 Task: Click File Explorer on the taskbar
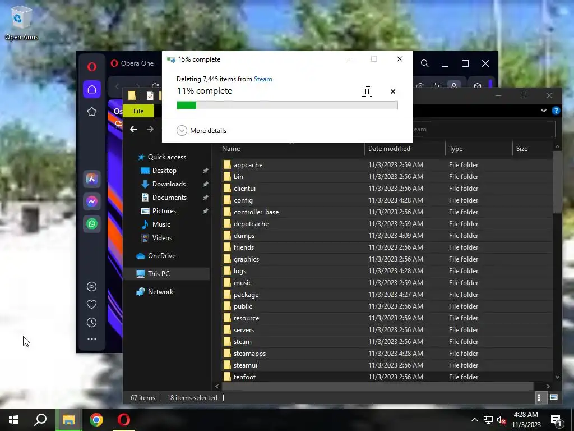coord(68,420)
